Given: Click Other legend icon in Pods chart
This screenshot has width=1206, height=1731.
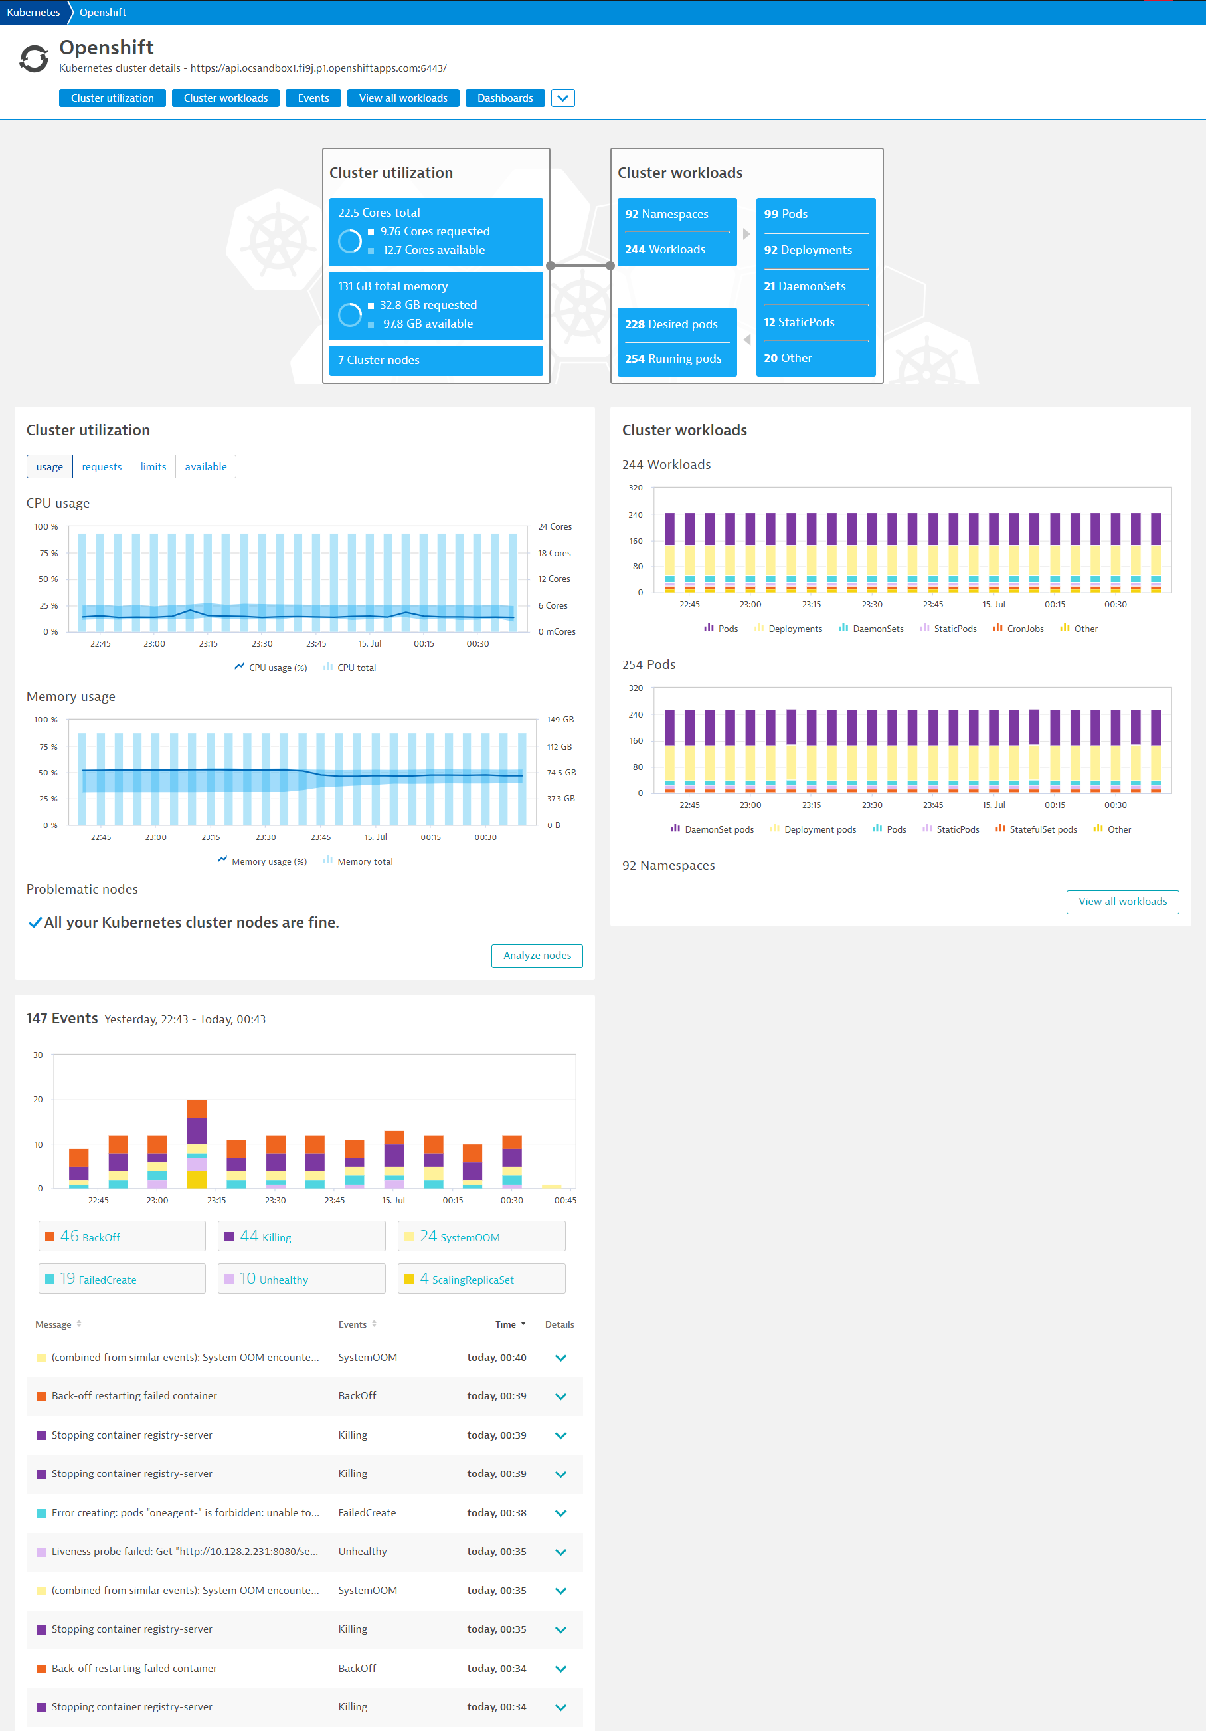Looking at the screenshot, I should (1098, 828).
